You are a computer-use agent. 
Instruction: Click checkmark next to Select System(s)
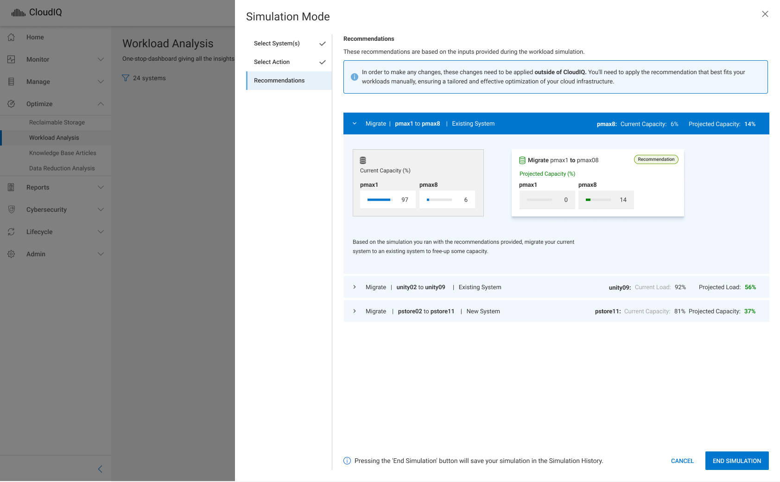(x=323, y=44)
